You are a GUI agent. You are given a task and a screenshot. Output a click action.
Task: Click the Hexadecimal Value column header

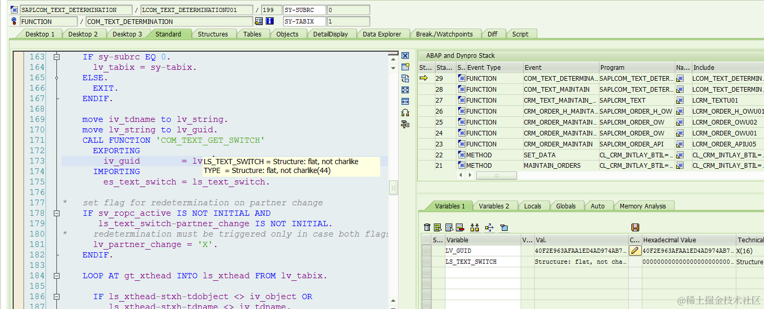[x=688, y=240]
